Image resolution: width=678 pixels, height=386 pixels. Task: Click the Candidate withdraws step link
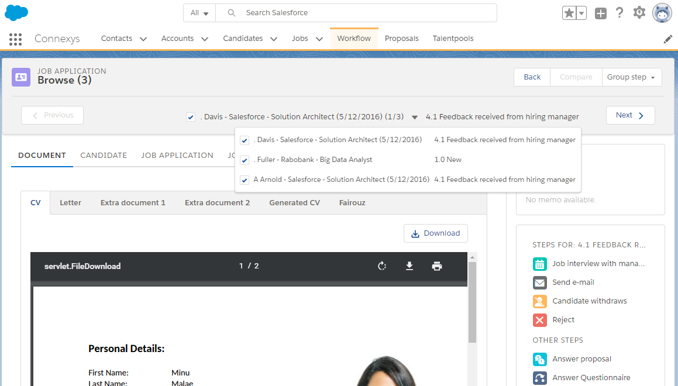tap(590, 301)
